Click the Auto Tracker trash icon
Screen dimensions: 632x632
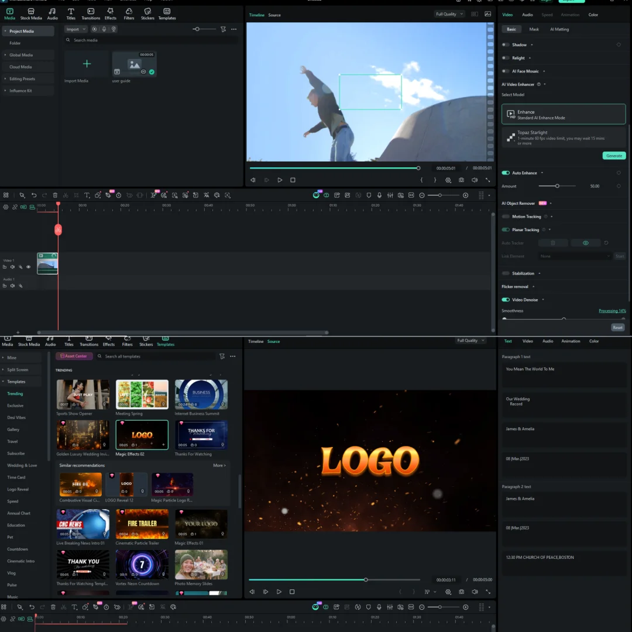[552, 243]
